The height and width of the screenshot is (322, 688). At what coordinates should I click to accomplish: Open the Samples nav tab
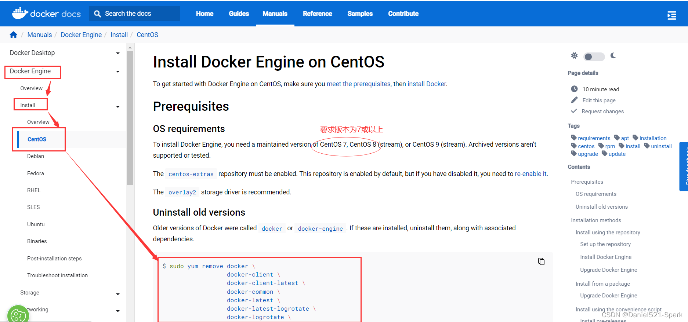(360, 14)
